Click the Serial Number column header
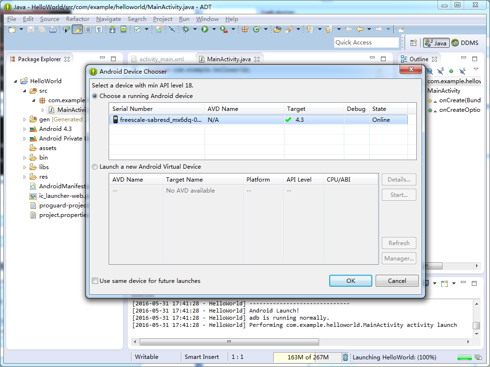Image resolution: width=490 pixels, height=367 pixels. click(157, 109)
